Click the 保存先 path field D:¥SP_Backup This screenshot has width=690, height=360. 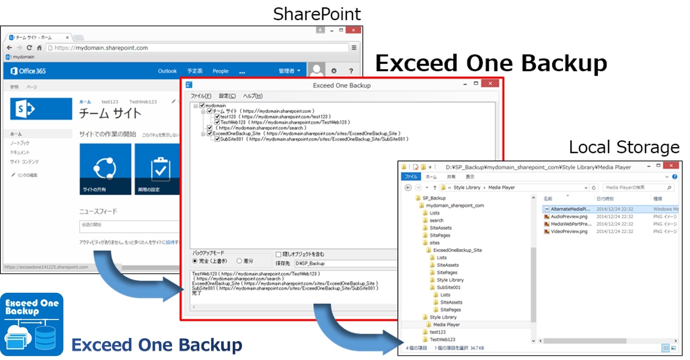coord(346,263)
